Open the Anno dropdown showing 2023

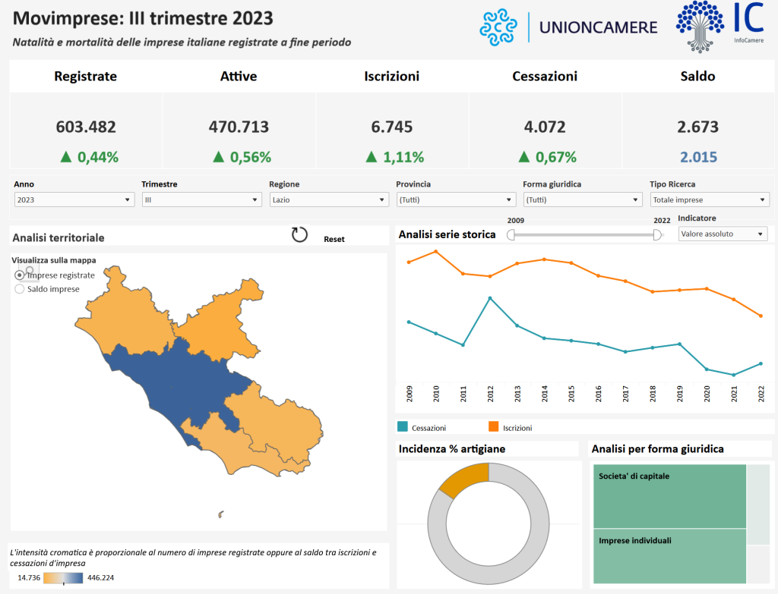point(74,200)
